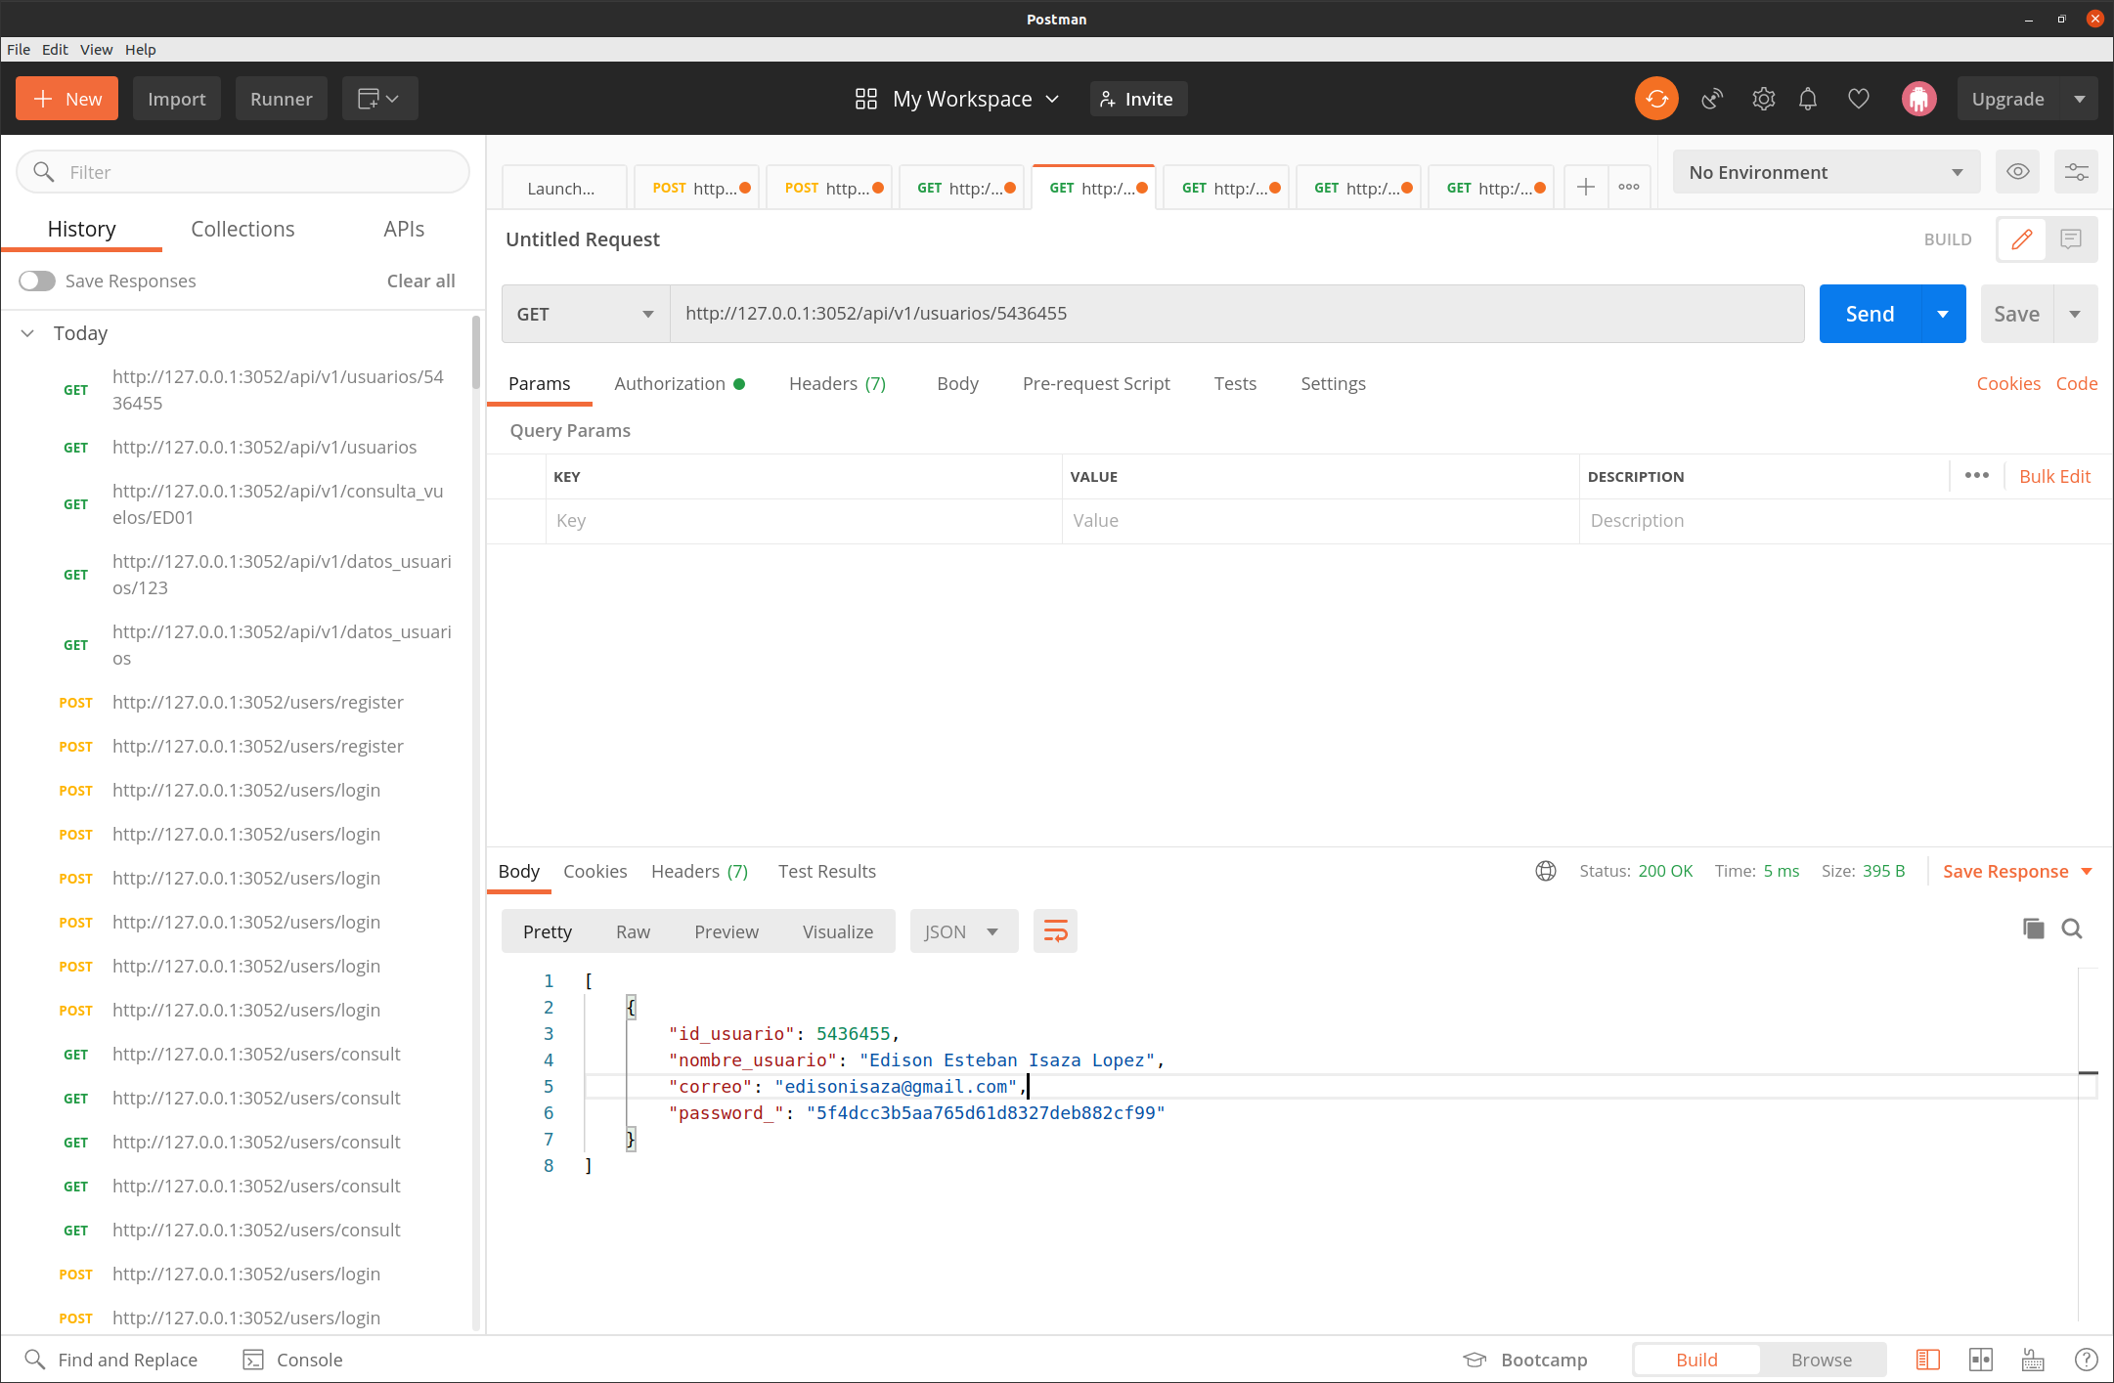The image size is (2114, 1383).
Task: Click the history Filter search field
Action: (243, 172)
